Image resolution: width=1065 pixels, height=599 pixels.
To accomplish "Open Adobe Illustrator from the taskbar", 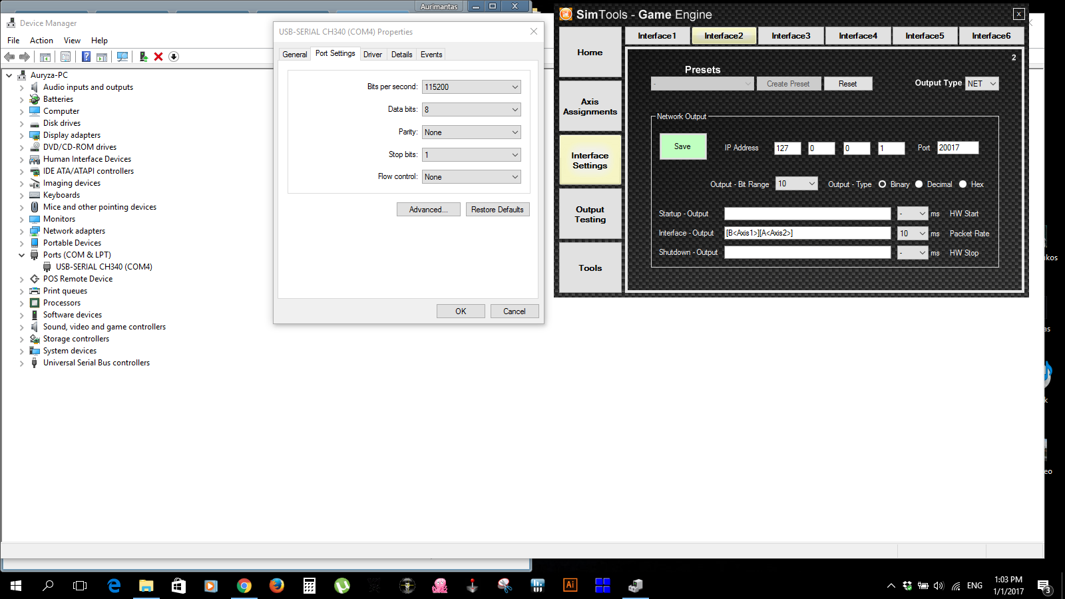I will pyautogui.click(x=570, y=586).
